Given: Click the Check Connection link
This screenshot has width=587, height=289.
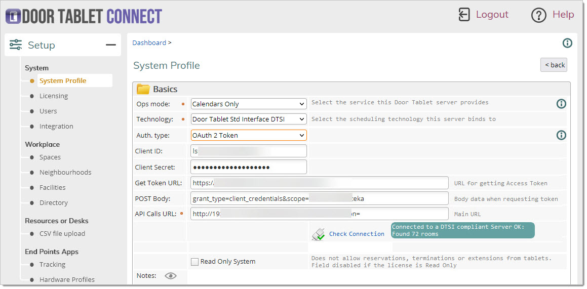Looking at the screenshot, I should coord(357,234).
